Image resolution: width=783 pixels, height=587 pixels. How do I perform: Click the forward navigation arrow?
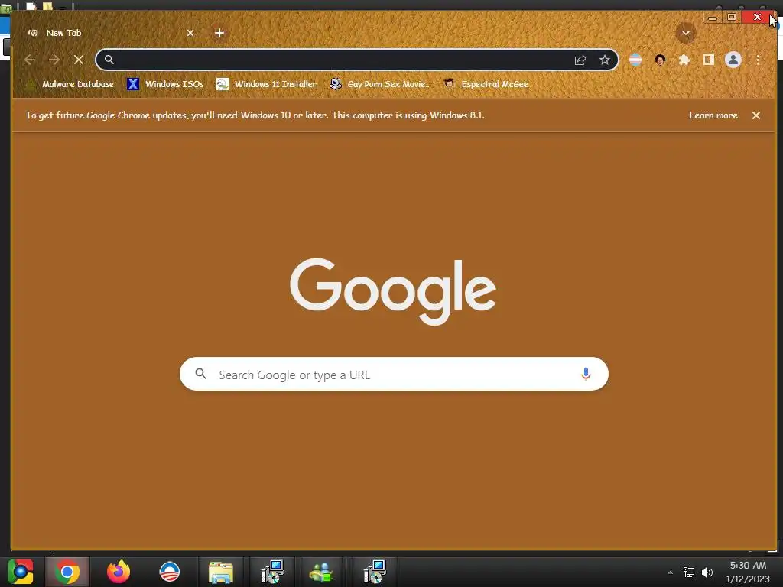click(54, 60)
